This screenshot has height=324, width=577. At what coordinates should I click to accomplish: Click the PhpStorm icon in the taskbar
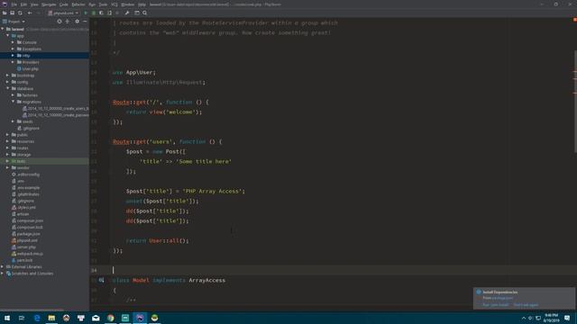coord(140,318)
